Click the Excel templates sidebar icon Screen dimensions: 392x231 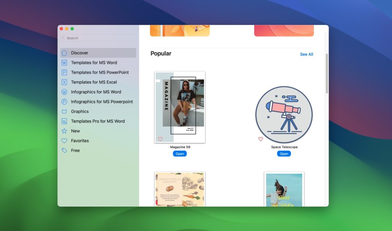click(64, 82)
